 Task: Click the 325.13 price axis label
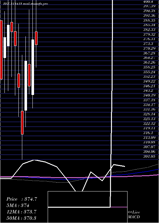[x=149, y=119]
